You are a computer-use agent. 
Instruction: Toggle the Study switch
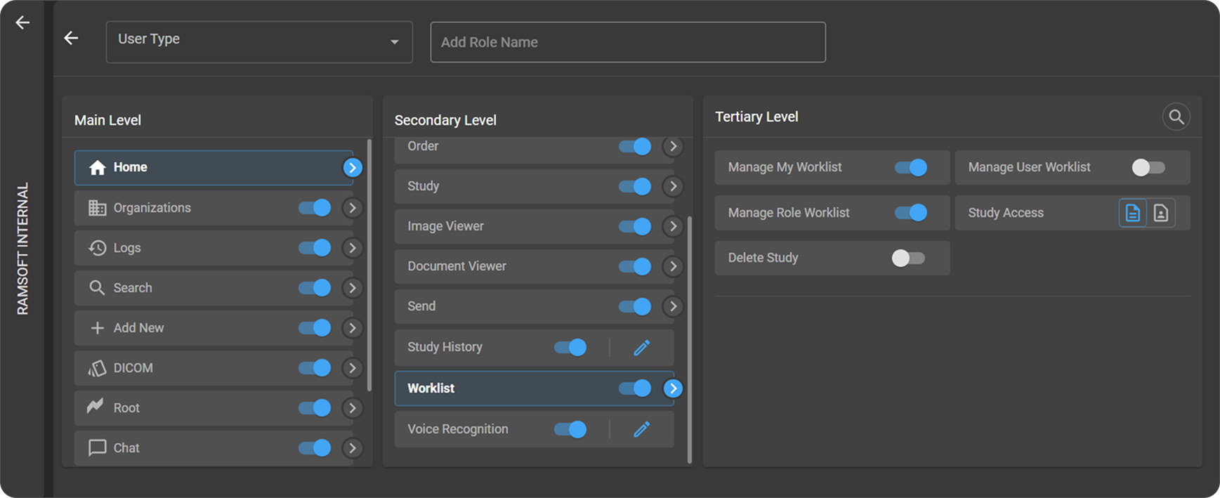tap(635, 186)
